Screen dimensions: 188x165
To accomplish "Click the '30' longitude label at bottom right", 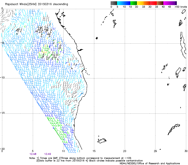I will point(186,151).
